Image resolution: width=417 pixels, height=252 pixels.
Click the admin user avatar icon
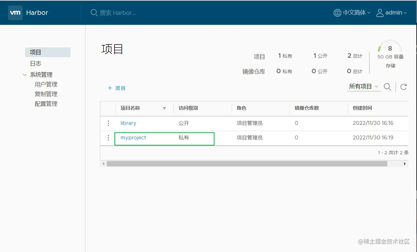click(x=380, y=13)
